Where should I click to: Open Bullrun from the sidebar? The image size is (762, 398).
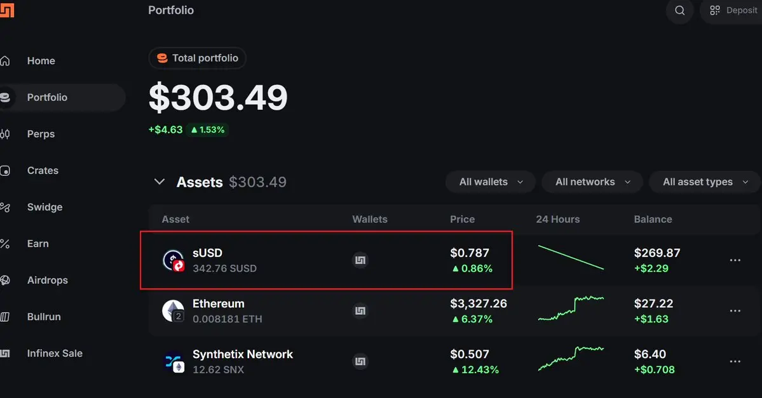[44, 317]
